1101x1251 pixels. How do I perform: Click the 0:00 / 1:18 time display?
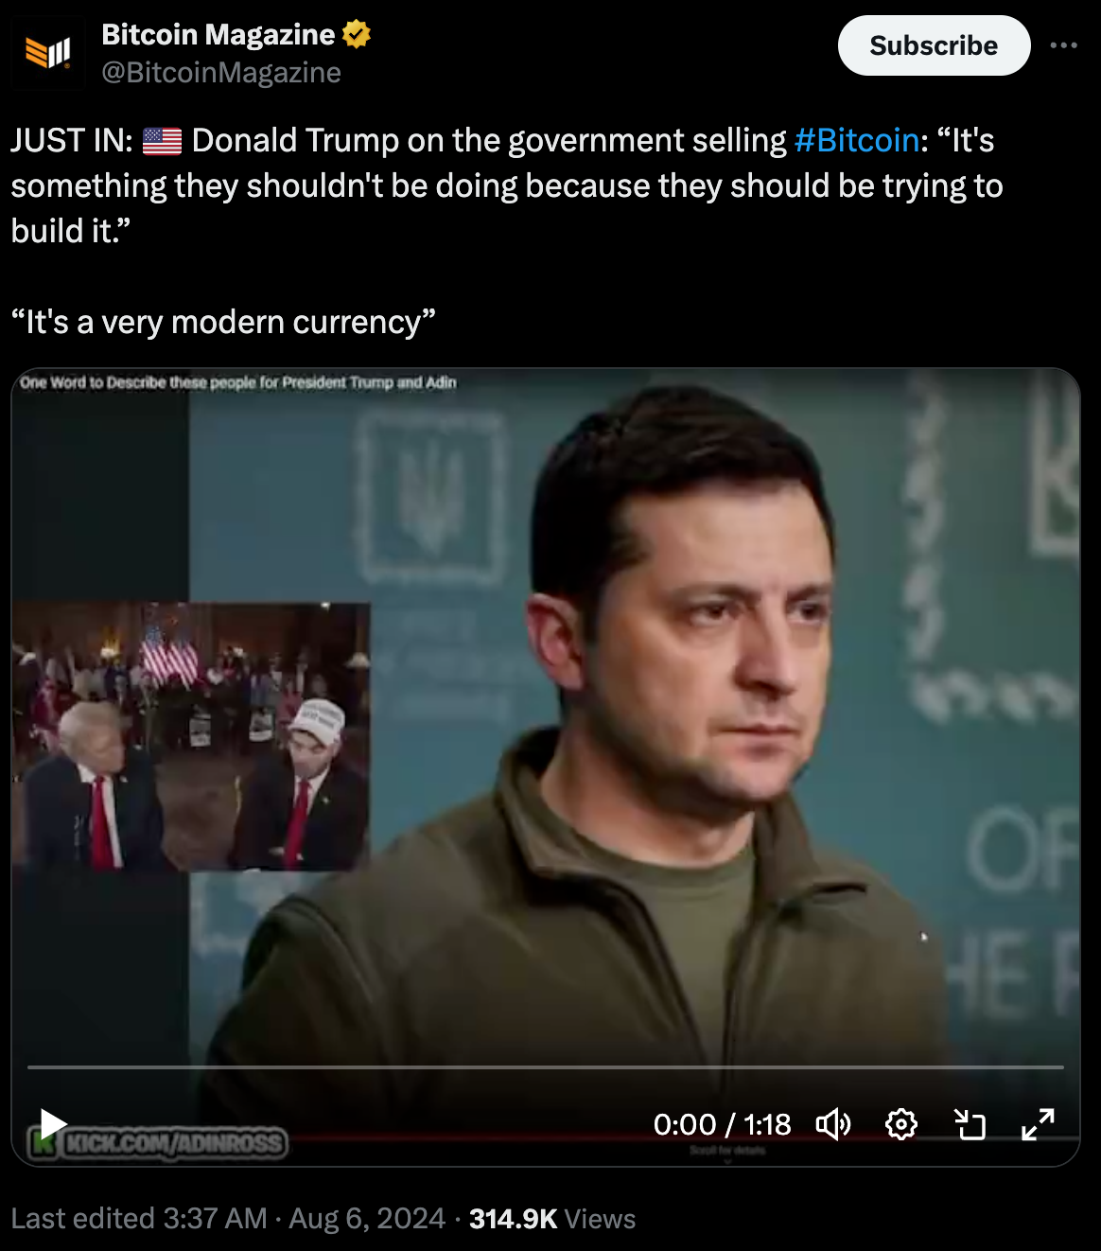point(722,1124)
